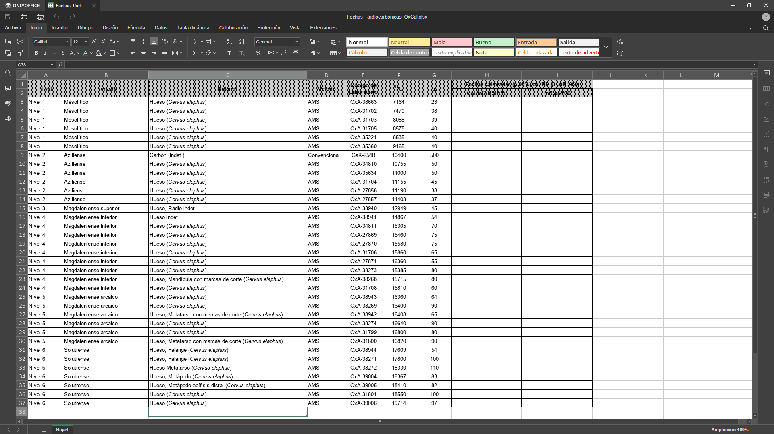Click the print icon in title bar
The image size is (774, 434).
(24, 17)
